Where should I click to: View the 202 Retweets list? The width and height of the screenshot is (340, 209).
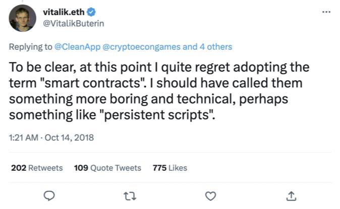click(37, 168)
